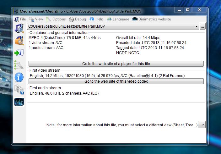This screenshot has width=221, height=154.
Task: Click the '1 video stream: AVC' line
Action: (46, 43)
